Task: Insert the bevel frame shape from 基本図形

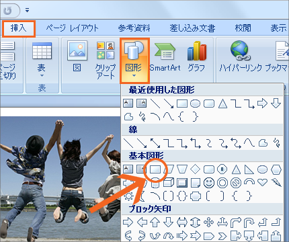Action: (x=182, y=183)
